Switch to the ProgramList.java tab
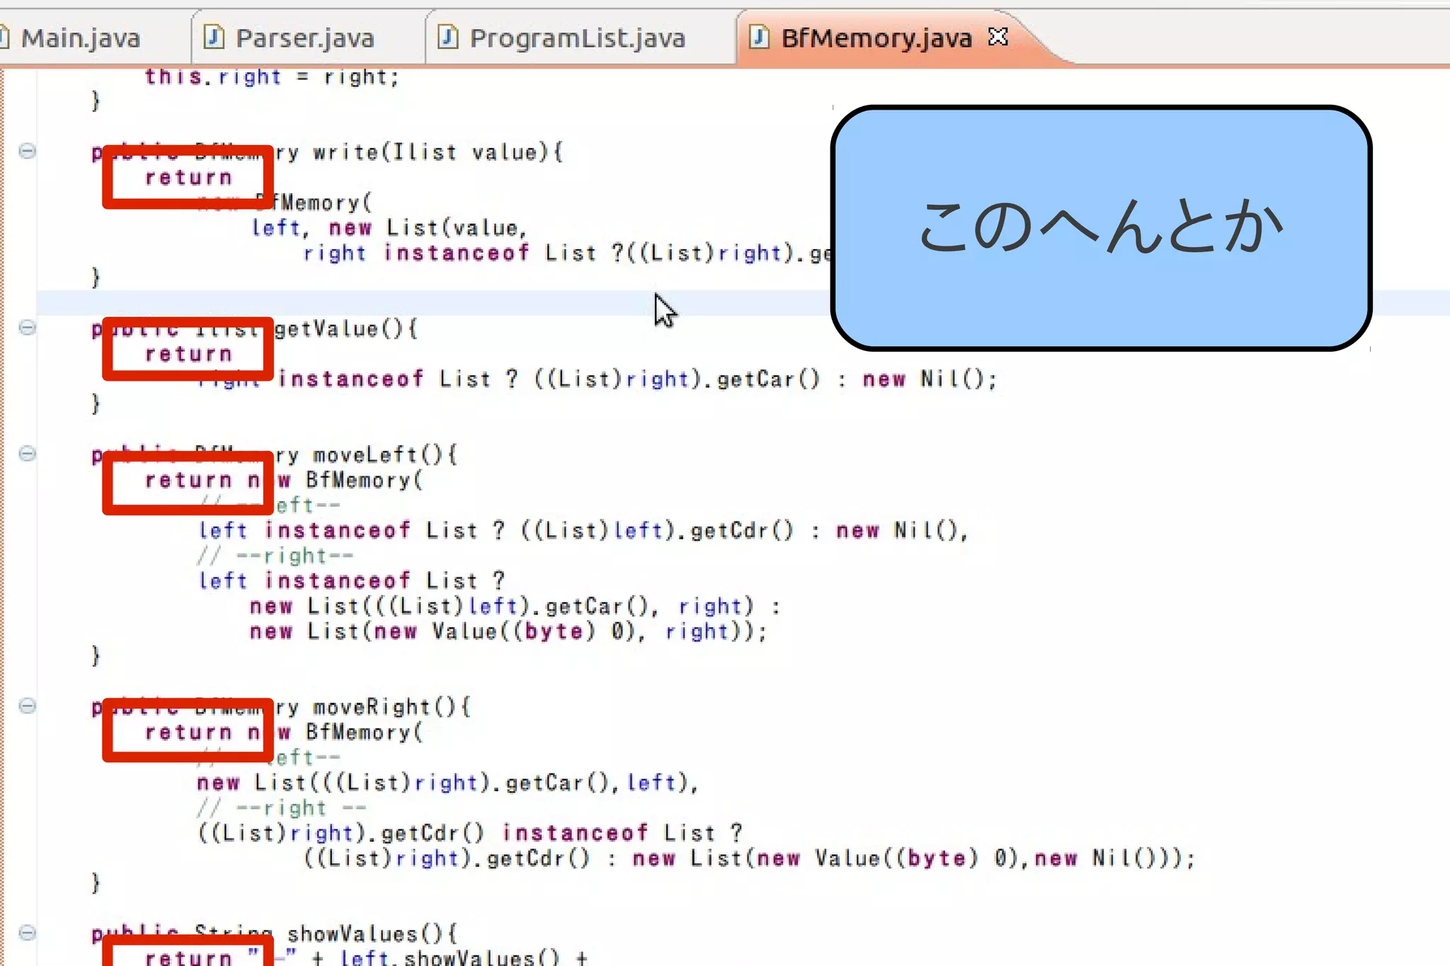The width and height of the screenshot is (1450, 966). coord(577,38)
